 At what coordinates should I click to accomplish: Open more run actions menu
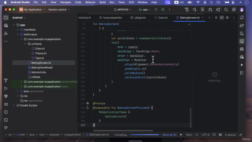coord(169,9)
